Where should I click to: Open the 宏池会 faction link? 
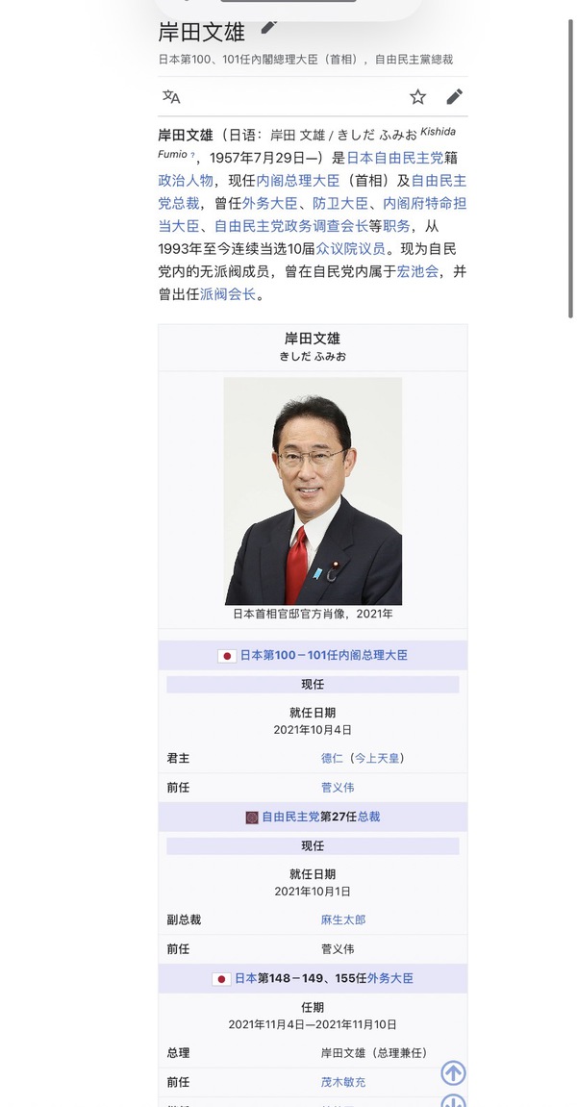pyautogui.click(x=417, y=271)
